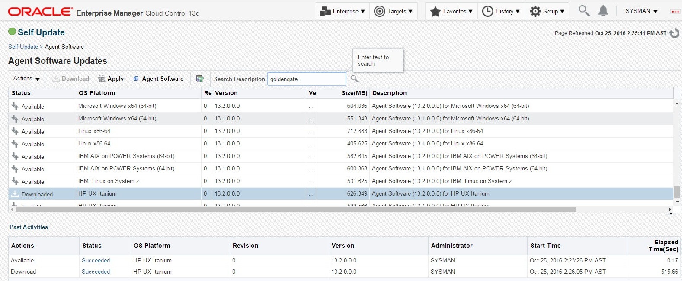The width and height of the screenshot is (682, 281).
Task: Click the Search Description input field
Action: tap(307, 79)
